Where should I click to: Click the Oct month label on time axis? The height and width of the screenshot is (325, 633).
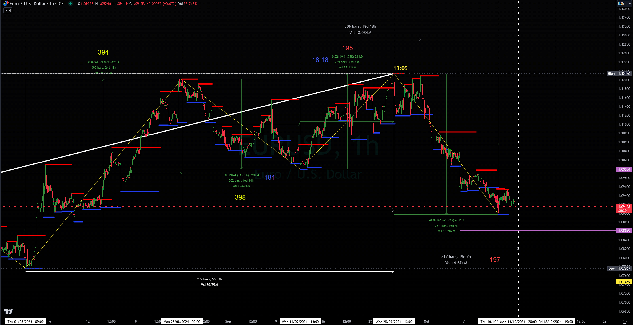tap(427, 322)
